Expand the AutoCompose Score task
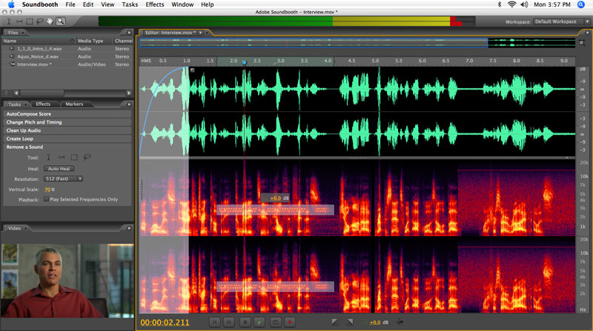The height and width of the screenshot is (331, 593). click(x=67, y=114)
